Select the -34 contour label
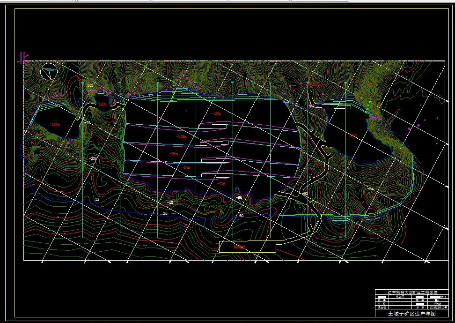 point(371,189)
